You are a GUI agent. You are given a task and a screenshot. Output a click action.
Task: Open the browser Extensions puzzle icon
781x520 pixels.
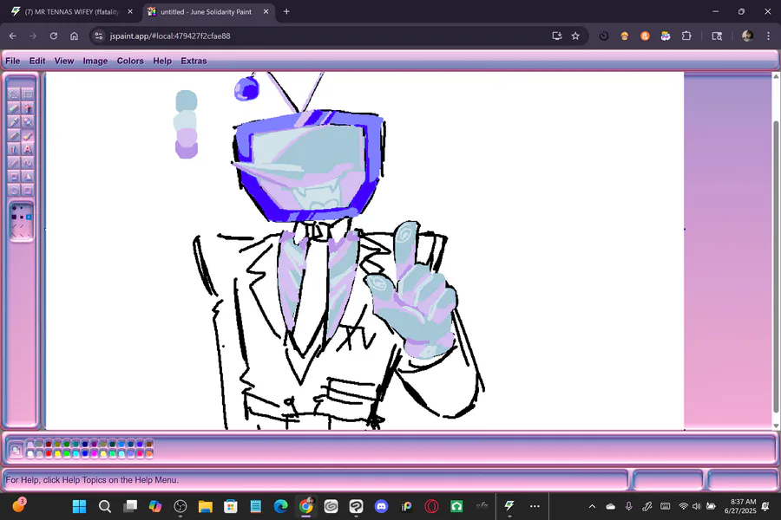coord(686,36)
